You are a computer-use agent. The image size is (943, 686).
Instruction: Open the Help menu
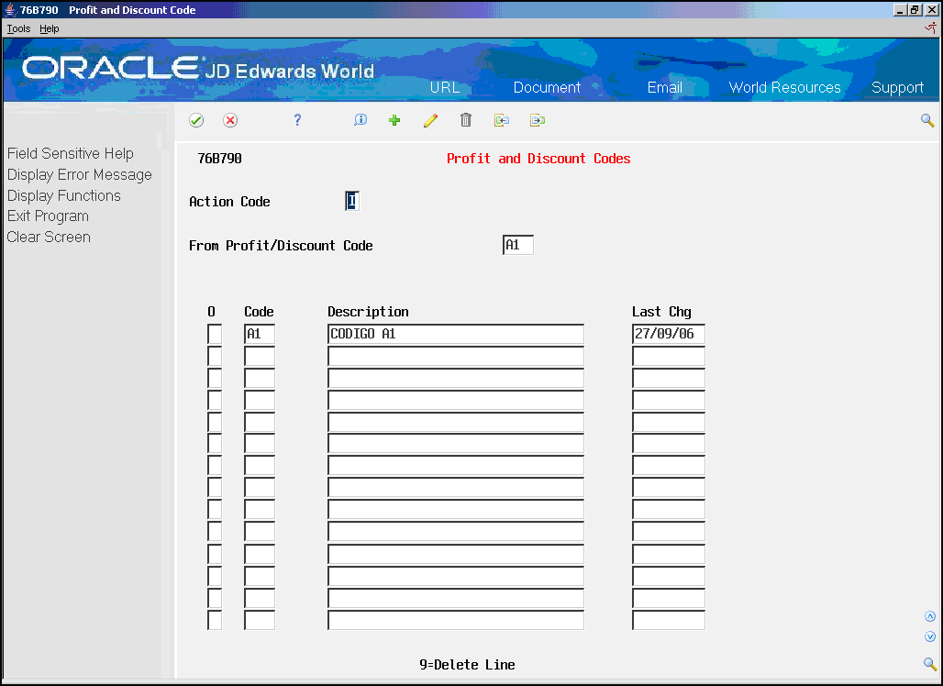50,28
